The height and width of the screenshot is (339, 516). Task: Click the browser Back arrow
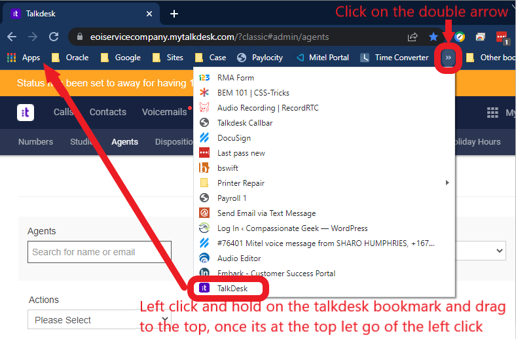(x=12, y=37)
